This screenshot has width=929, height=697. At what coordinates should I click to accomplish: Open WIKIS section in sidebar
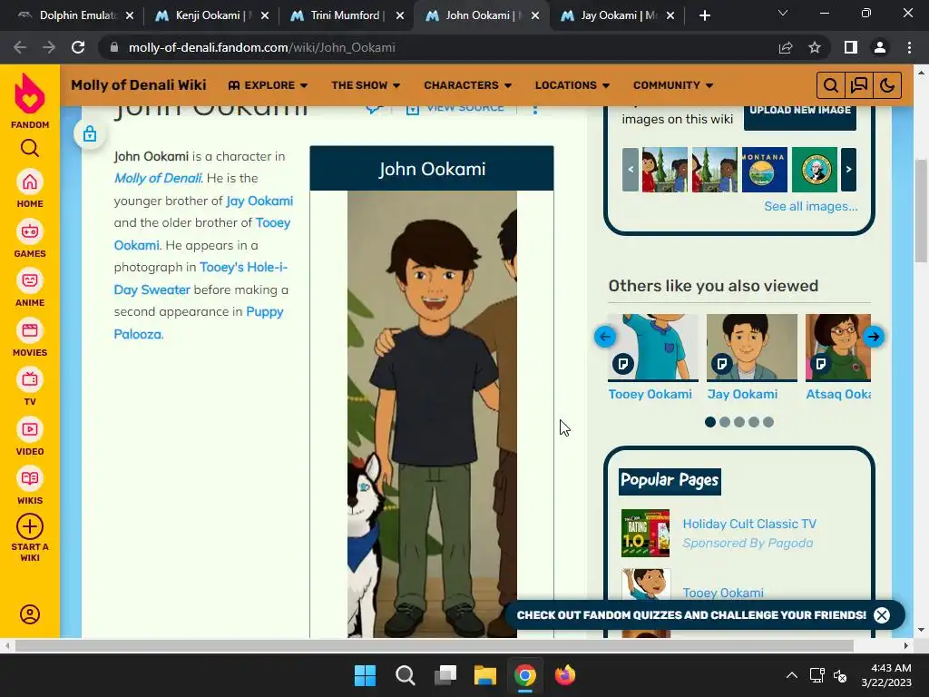[x=30, y=486]
